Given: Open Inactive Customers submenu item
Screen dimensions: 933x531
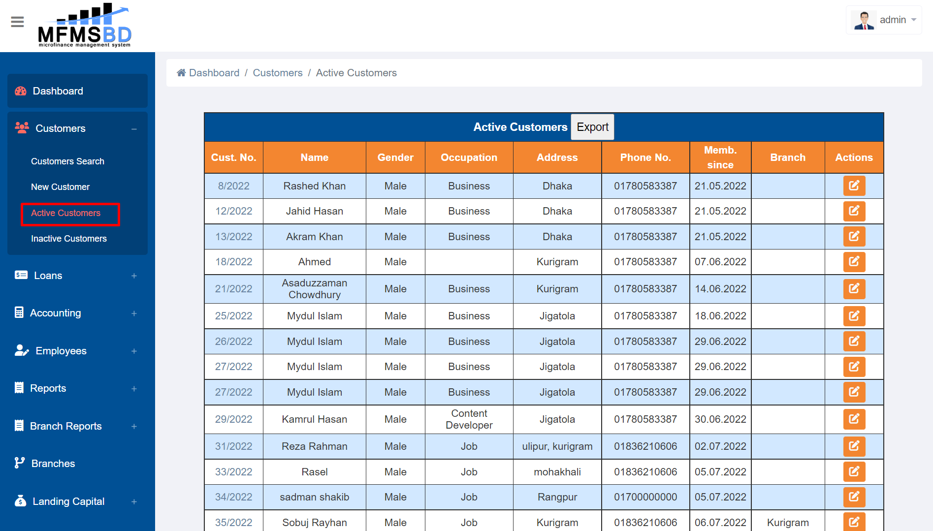Looking at the screenshot, I should coord(68,239).
